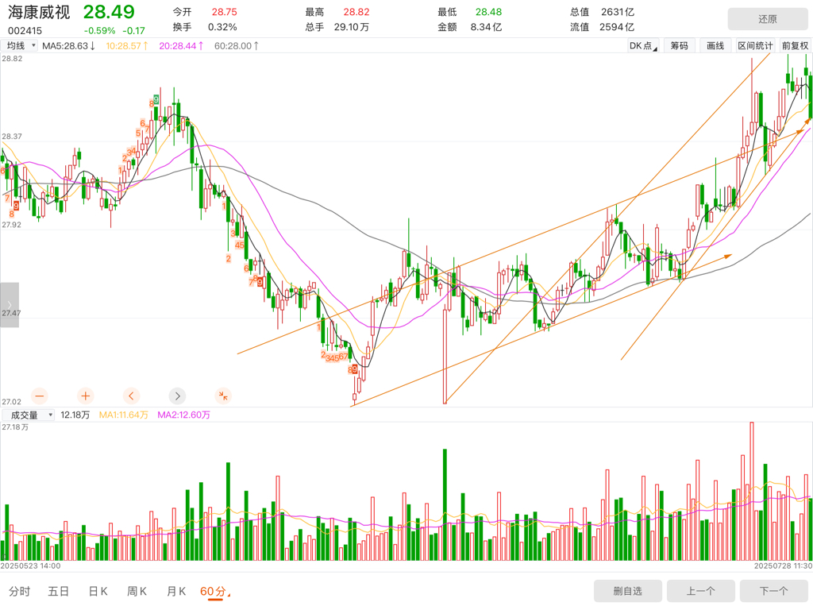This screenshot has width=813, height=610.
Task: Click the 20:28.44 moving average label
Action: [x=181, y=45]
